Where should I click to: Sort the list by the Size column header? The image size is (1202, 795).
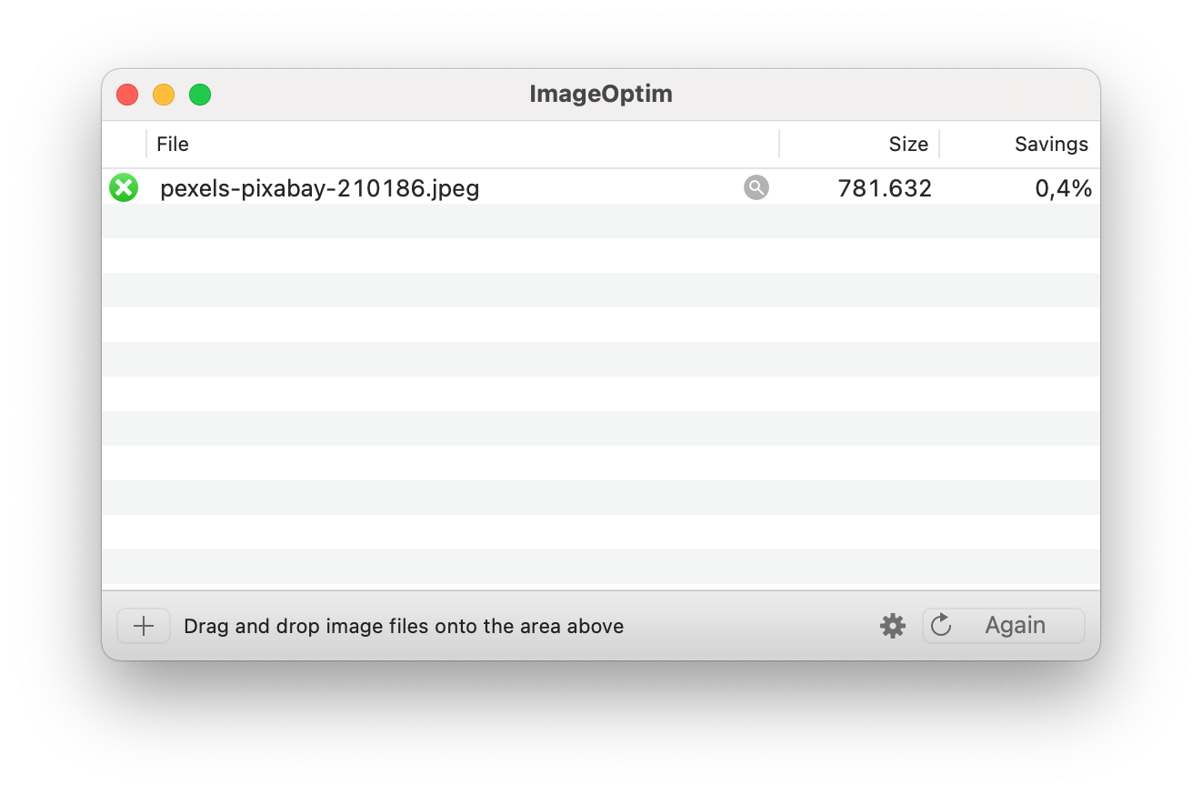click(907, 144)
